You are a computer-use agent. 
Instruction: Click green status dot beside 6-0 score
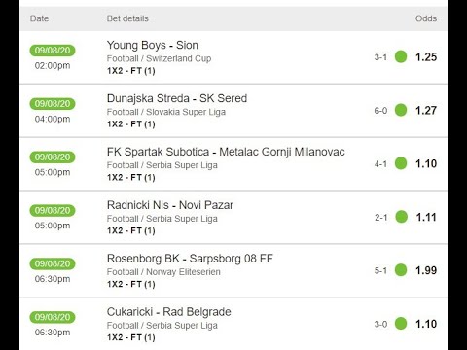click(401, 110)
